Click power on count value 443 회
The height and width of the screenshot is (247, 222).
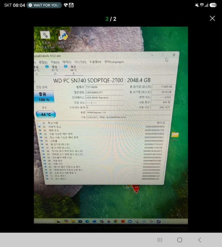click(x=161, y=102)
